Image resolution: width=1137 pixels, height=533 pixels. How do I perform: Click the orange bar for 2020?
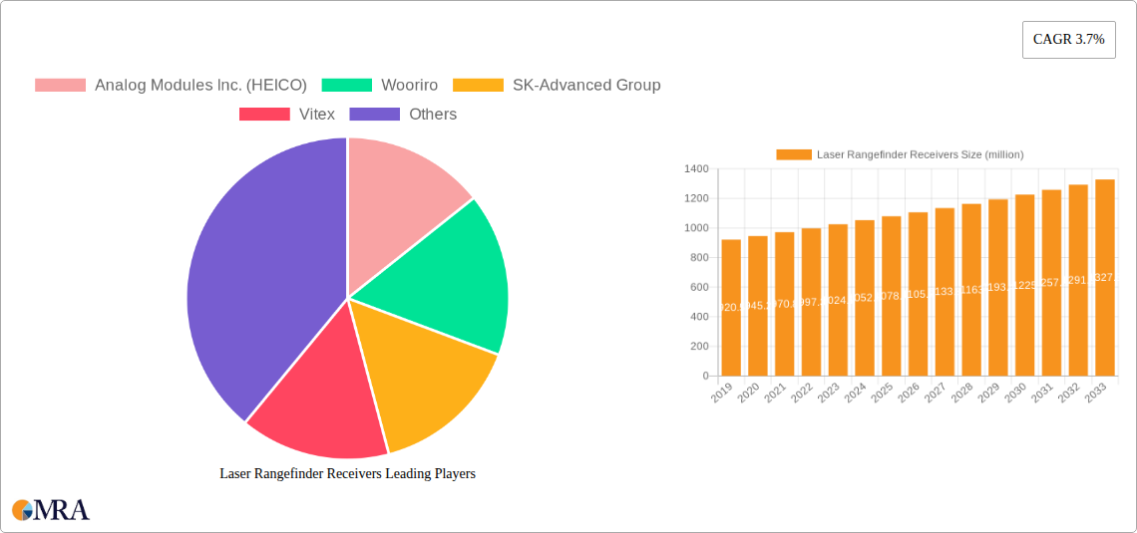point(758,306)
